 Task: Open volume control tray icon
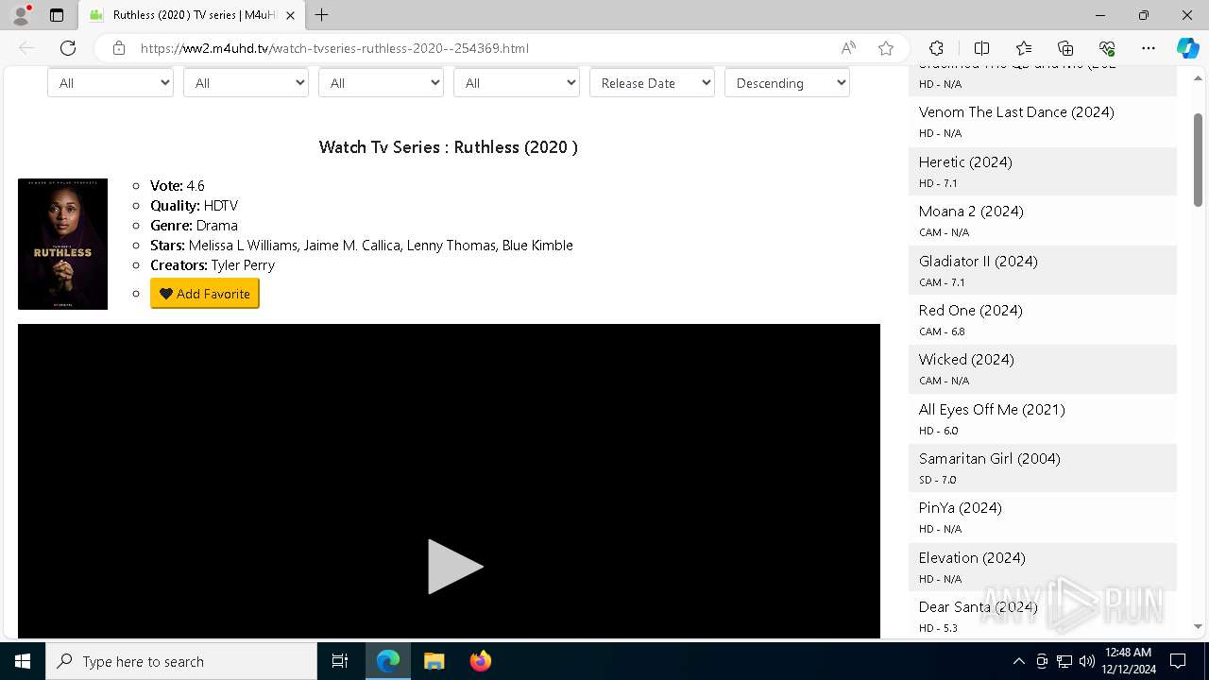tap(1087, 661)
